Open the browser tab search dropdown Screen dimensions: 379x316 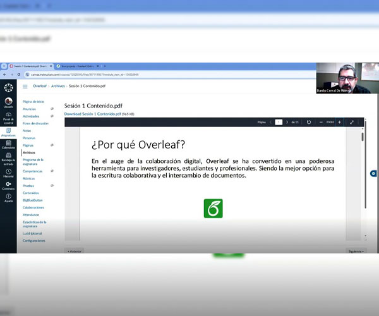click(4, 66)
